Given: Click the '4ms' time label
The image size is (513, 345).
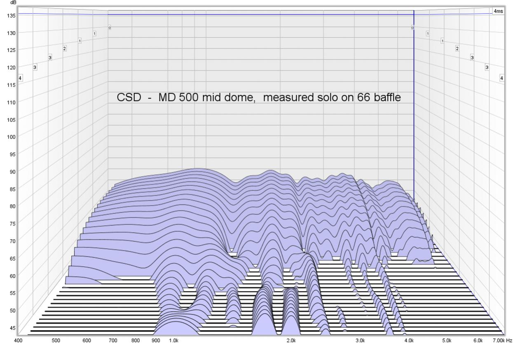Looking at the screenshot, I should tap(498, 11).
